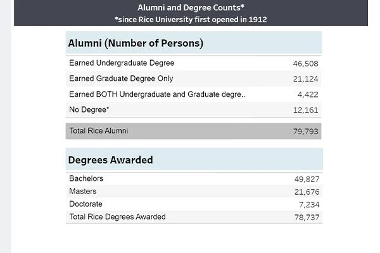Click the 21,676 masters degrees value
Image resolution: width=380 pixels, height=253 pixels.
pos(307,192)
